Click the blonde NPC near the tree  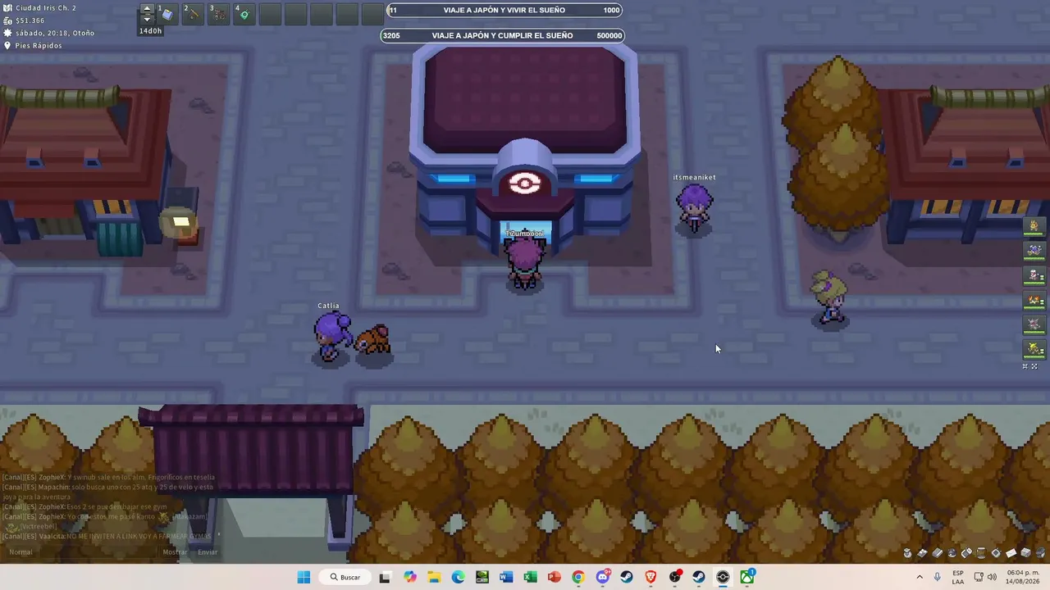829,299
